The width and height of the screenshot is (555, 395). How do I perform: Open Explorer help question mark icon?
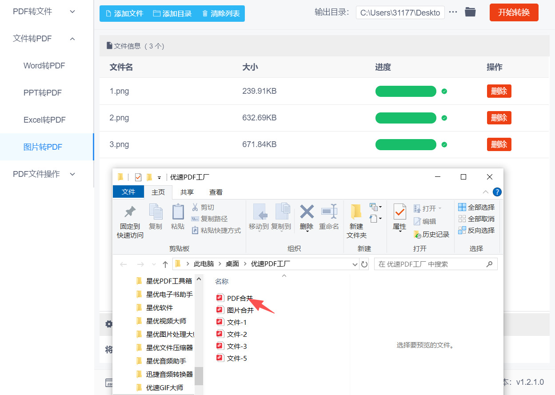click(497, 192)
